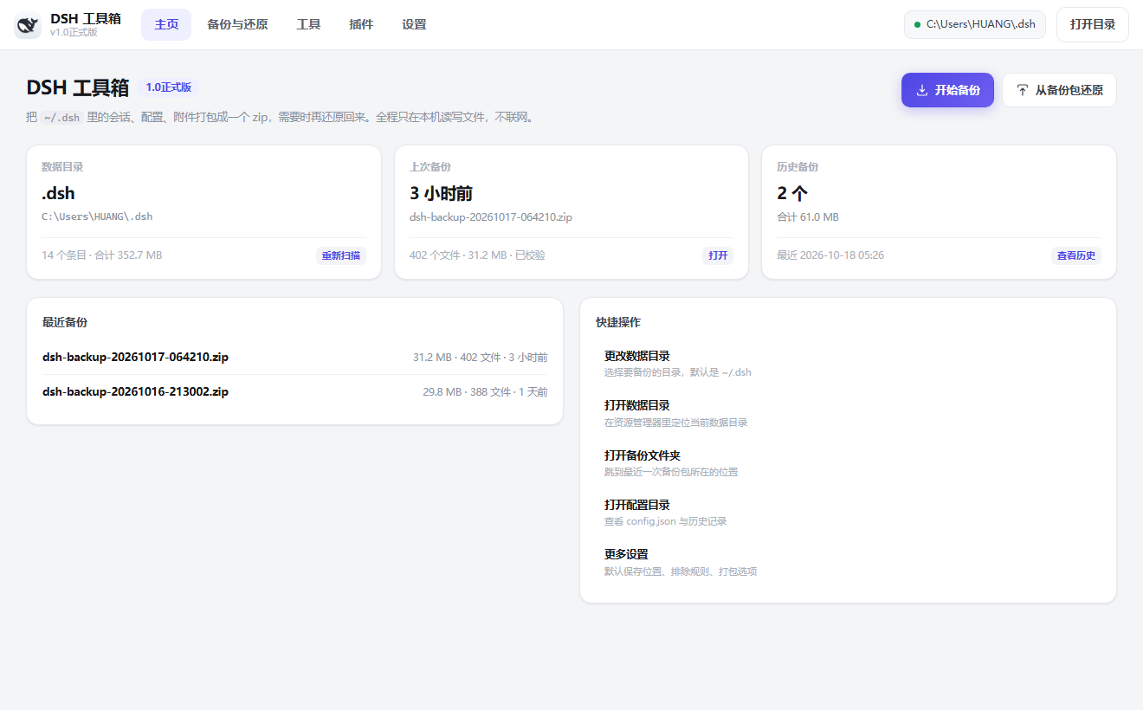Screen dimensions: 1143x710
Task: Click the 打开配置目录 quick action
Action: coord(848,513)
